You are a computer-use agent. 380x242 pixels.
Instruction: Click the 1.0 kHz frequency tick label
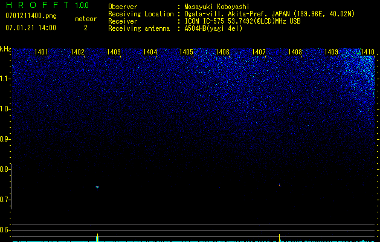(5, 109)
